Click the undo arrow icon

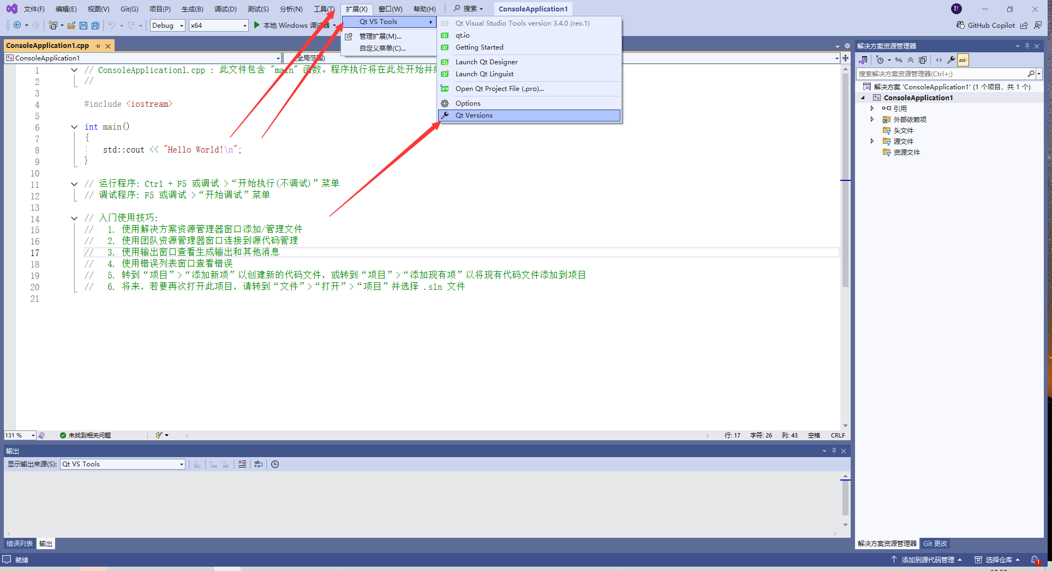pyautogui.click(x=112, y=25)
